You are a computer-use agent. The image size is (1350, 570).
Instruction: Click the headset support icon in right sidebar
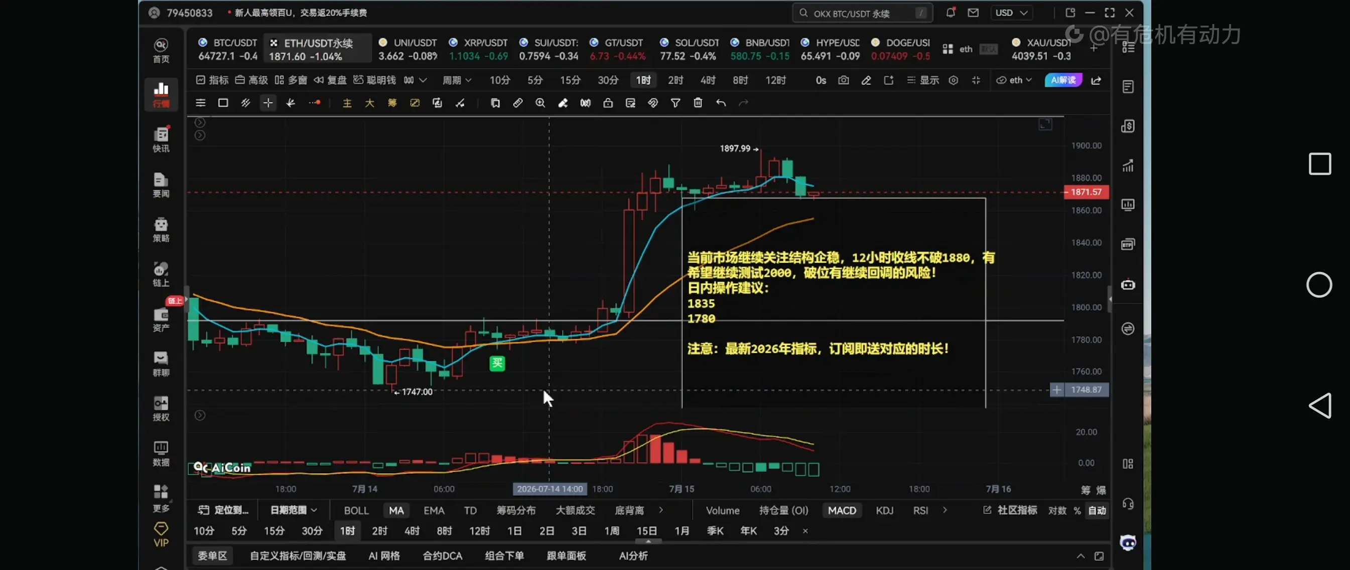[1128, 503]
